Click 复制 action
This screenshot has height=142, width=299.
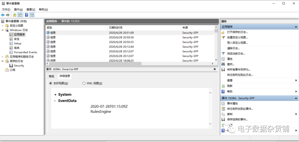tap(230, 114)
